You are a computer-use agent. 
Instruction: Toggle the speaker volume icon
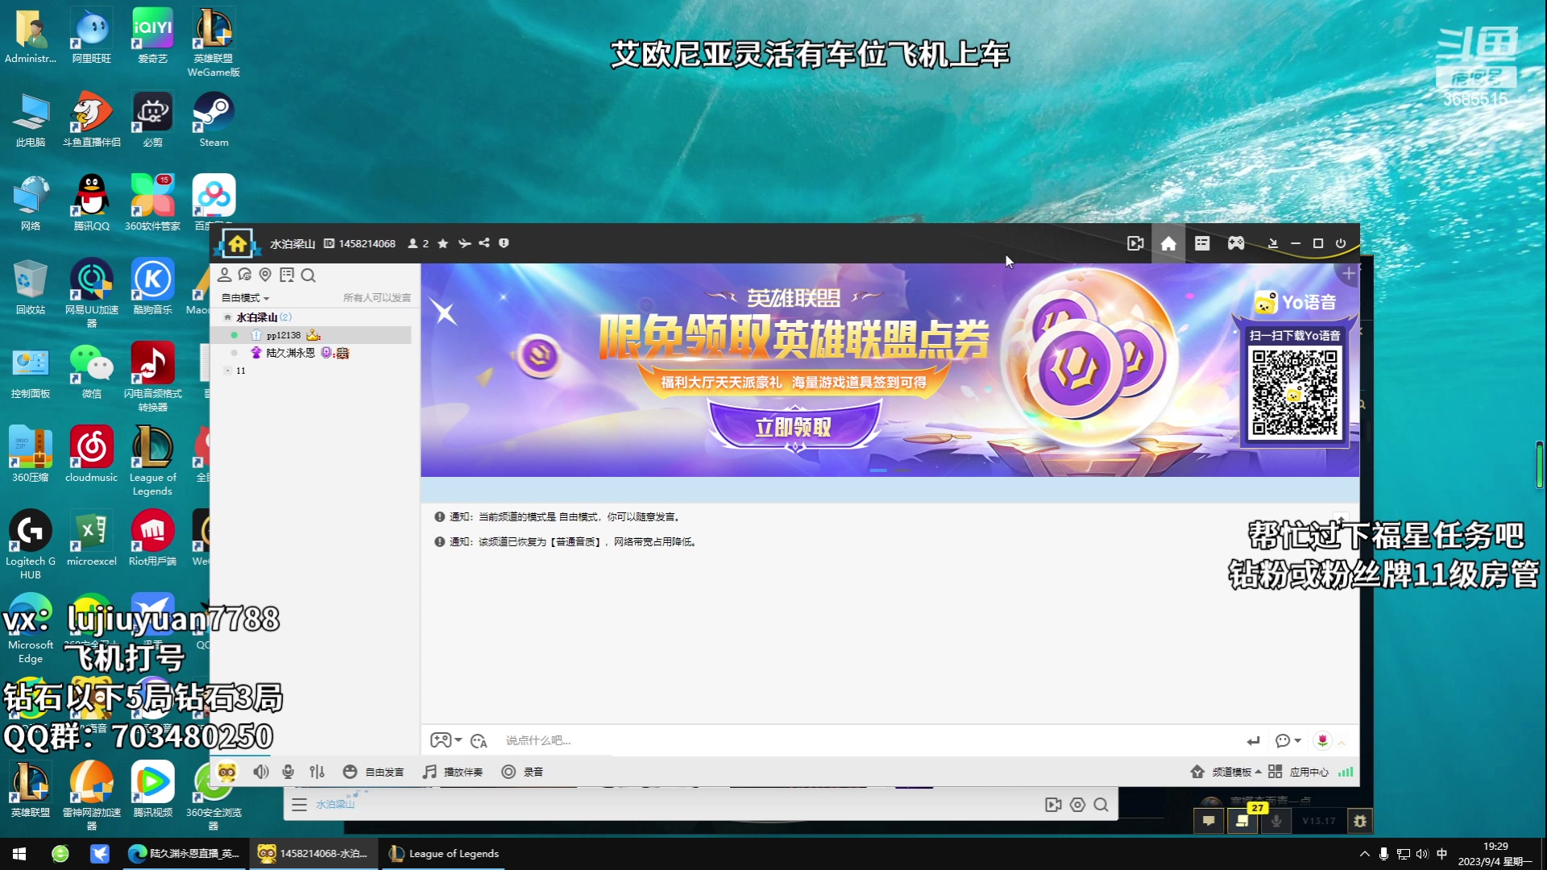(x=261, y=772)
